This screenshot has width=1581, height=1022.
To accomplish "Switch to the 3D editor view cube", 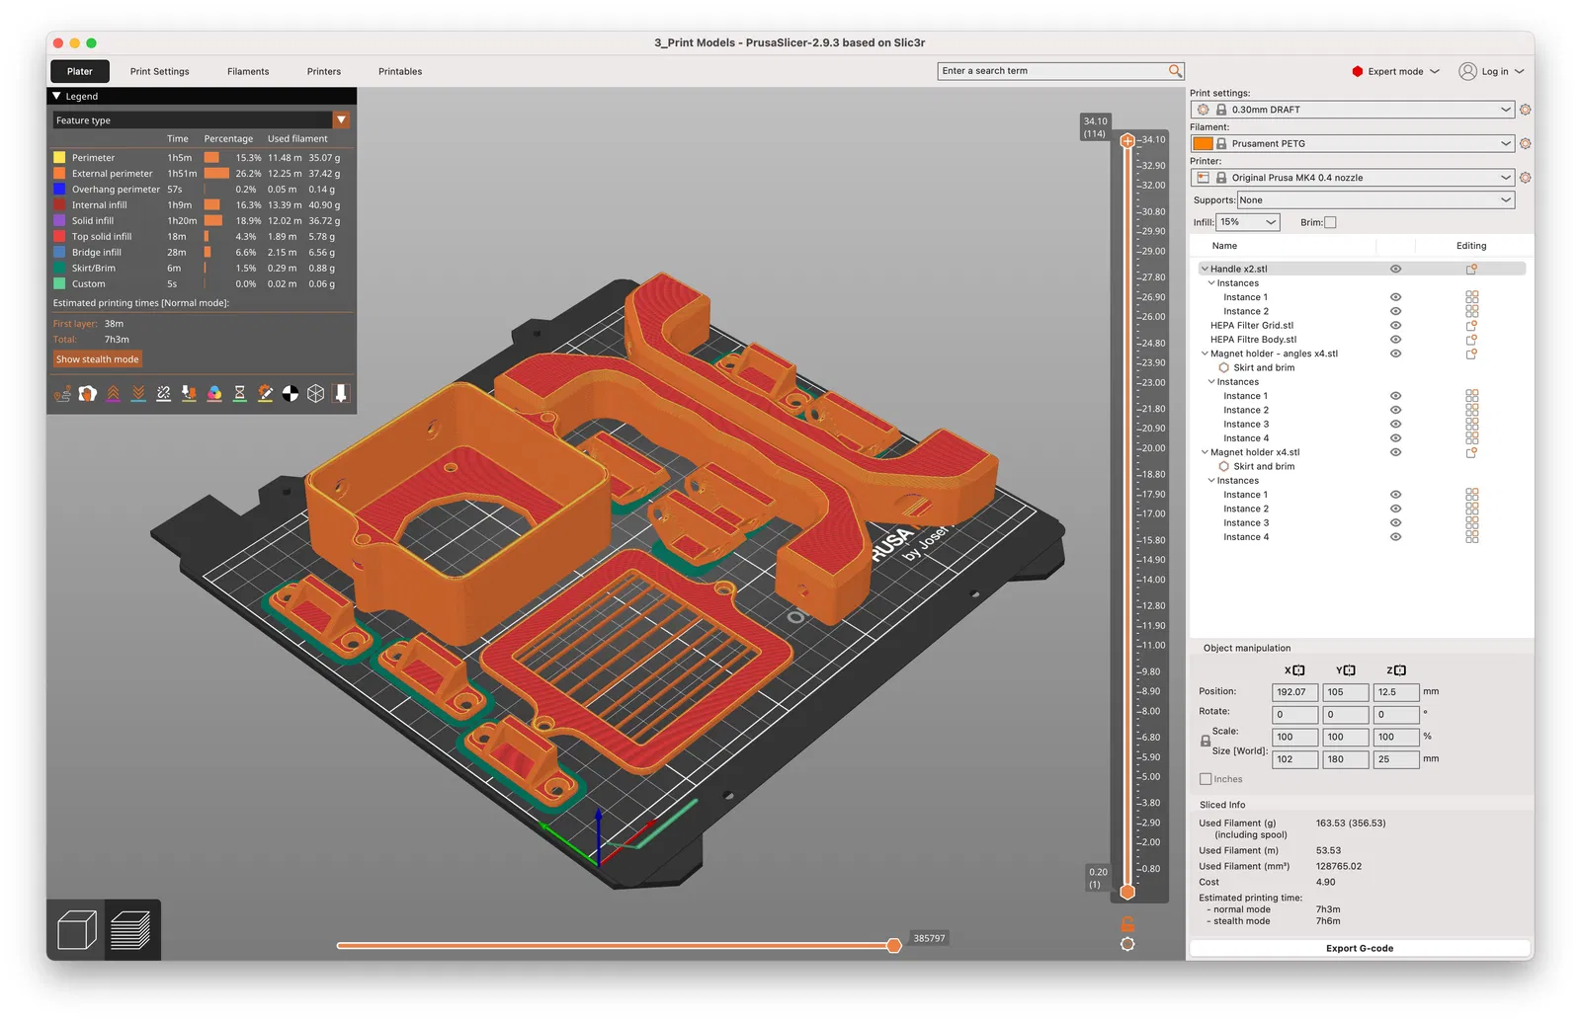I will 76,930.
